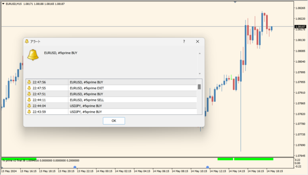Select the EURUSD #fxprime SELL alert entry
The image size is (308, 175).
[92, 100]
